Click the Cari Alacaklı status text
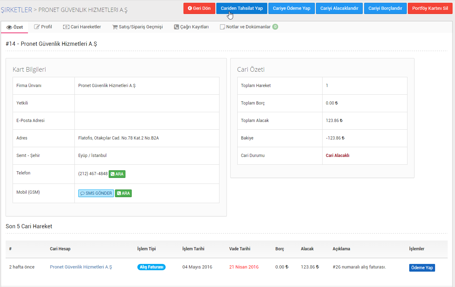 click(338, 156)
